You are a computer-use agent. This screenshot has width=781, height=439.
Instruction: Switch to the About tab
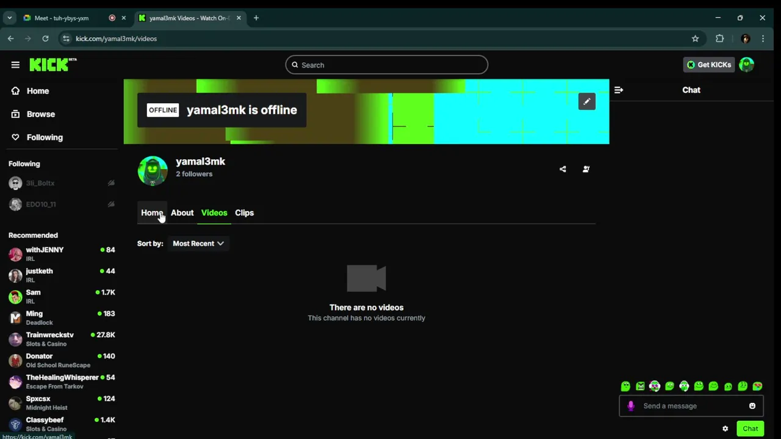(182, 213)
